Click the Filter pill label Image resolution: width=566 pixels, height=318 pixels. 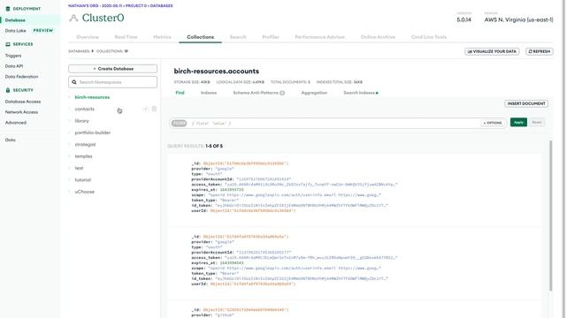179,124
